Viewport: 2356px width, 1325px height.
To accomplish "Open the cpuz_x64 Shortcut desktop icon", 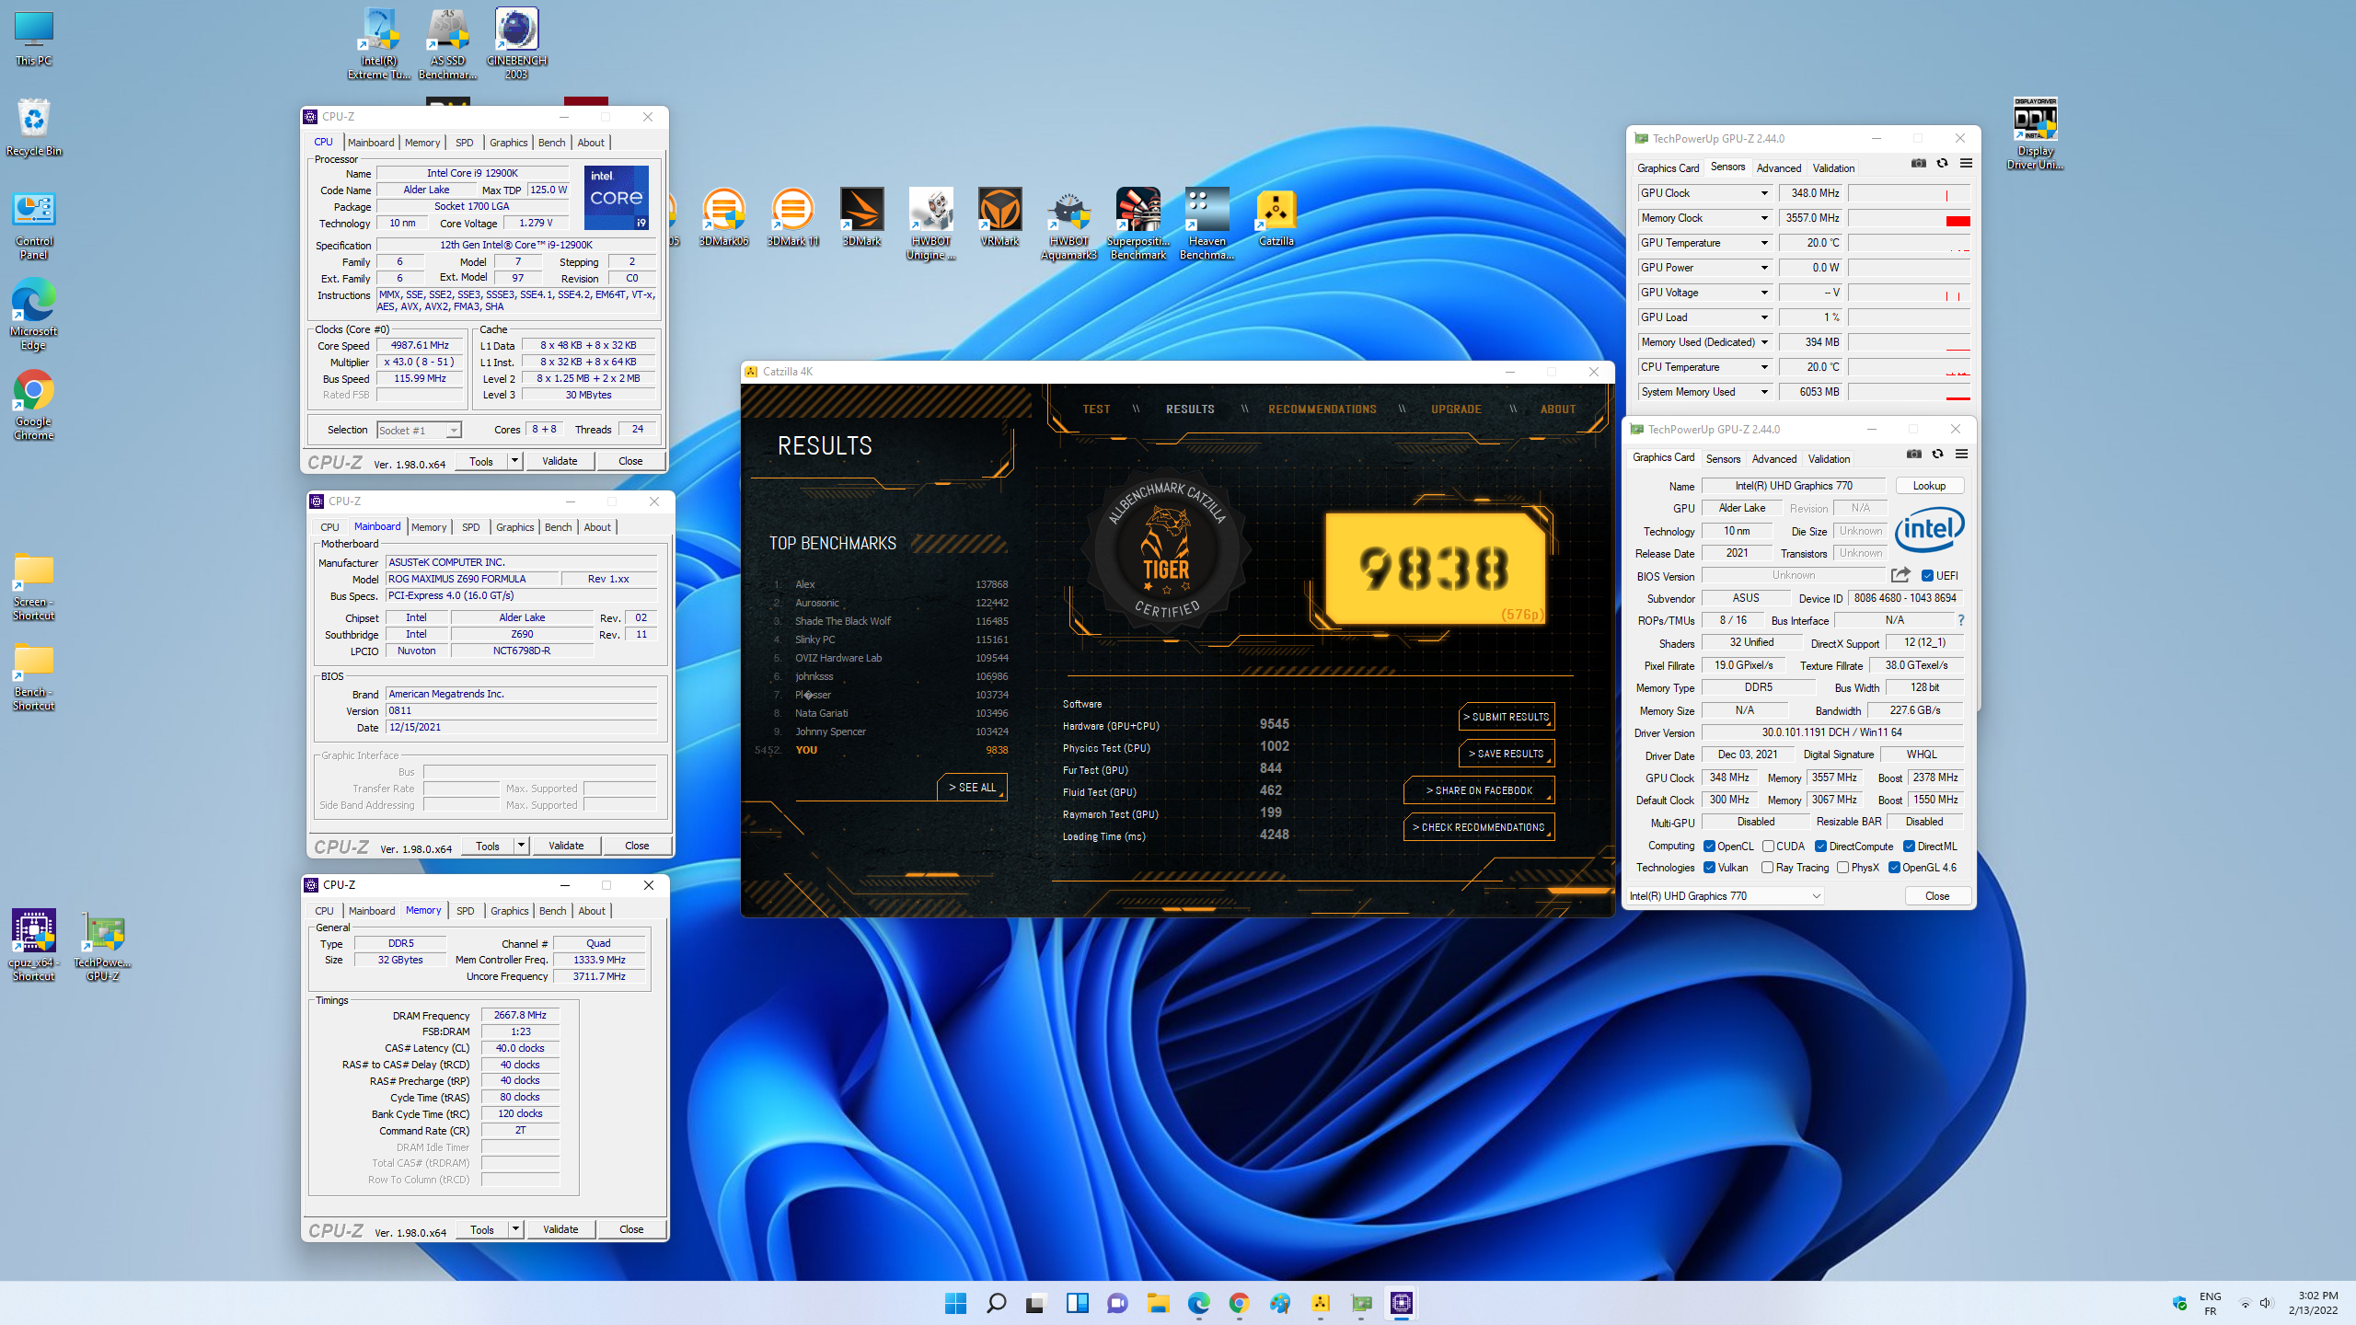I will click(x=33, y=946).
